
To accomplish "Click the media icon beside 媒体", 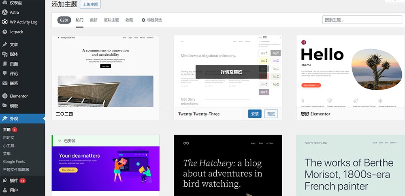I will coord(4,54).
